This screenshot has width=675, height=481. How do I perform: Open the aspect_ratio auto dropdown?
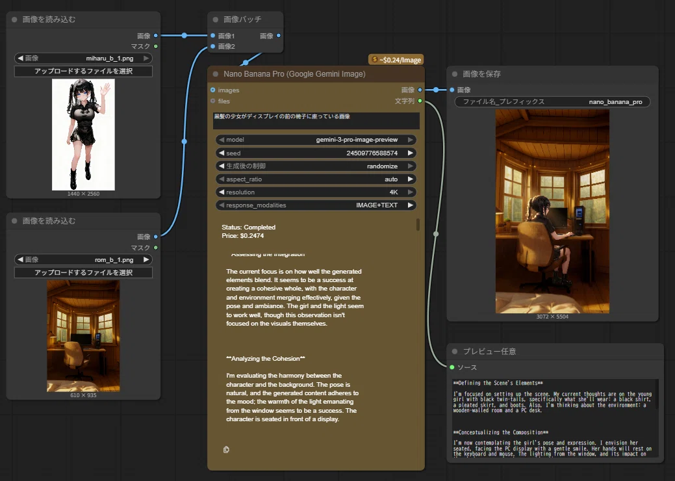tap(316, 179)
